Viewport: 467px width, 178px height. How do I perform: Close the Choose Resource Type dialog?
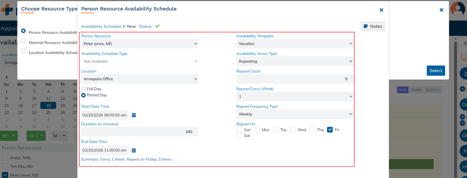pos(441,10)
